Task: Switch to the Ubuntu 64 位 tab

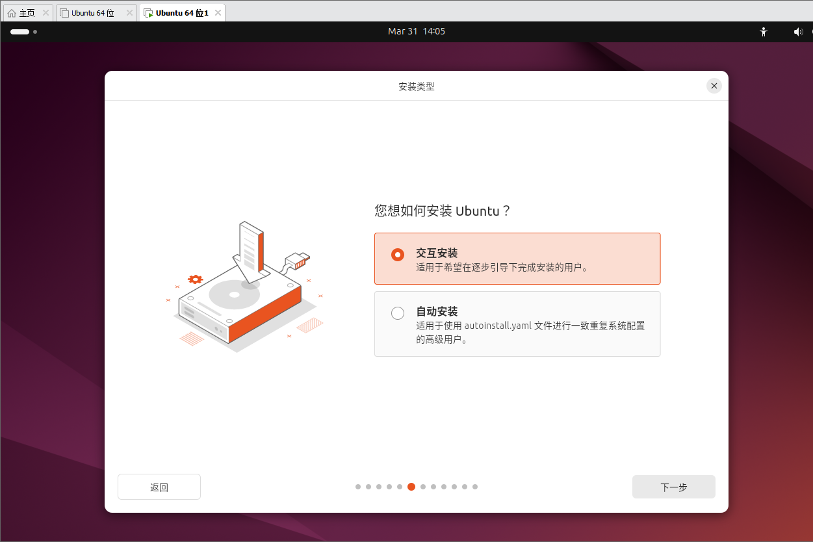Action: (x=96, y=13)
